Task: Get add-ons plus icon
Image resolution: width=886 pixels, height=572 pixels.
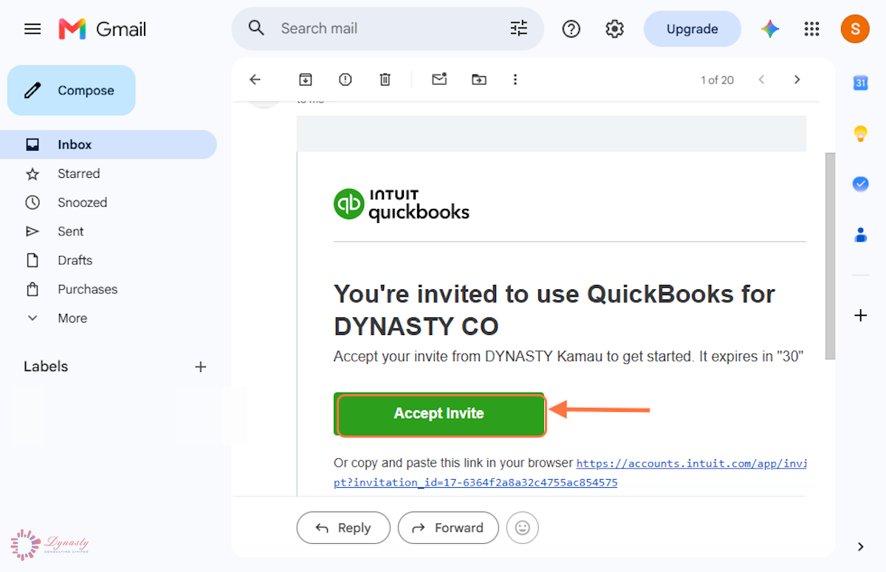Action: pyautogui.click(x=860, y=316)
